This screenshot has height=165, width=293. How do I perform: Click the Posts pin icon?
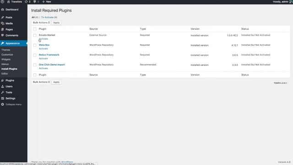pos(3,17)
